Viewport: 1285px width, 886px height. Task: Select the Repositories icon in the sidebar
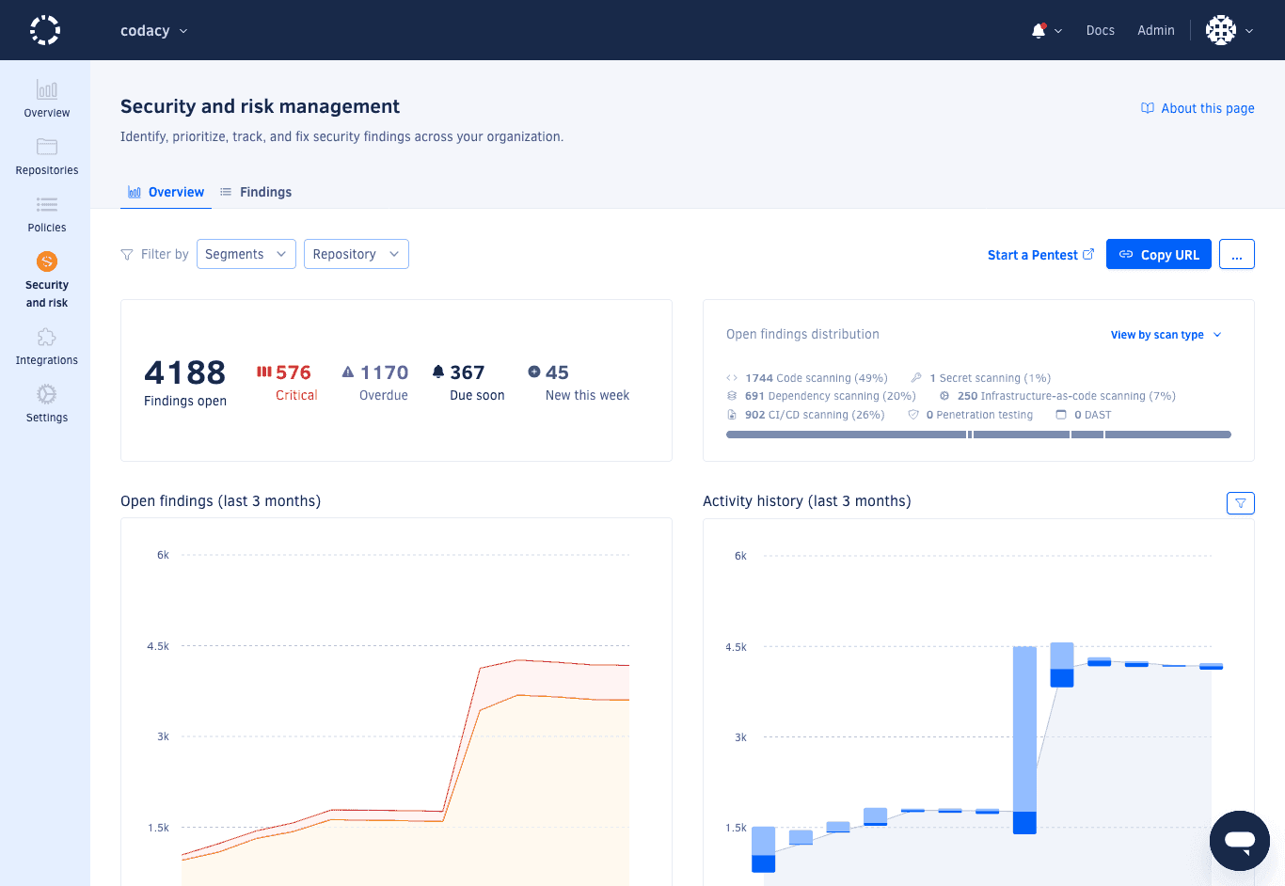click(x=45, y=156)
